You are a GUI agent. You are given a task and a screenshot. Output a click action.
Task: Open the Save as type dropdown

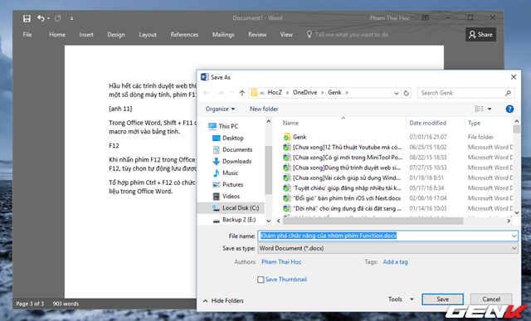[x=387, y=248]
